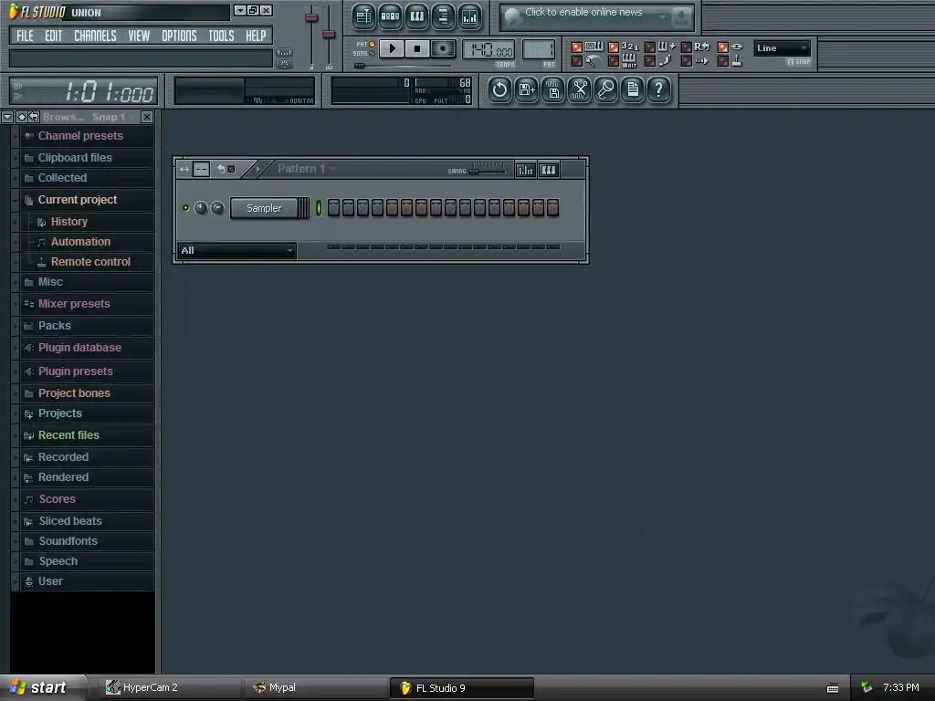Click the Undo history round button
935x701 pixels.
pos(499,90)
